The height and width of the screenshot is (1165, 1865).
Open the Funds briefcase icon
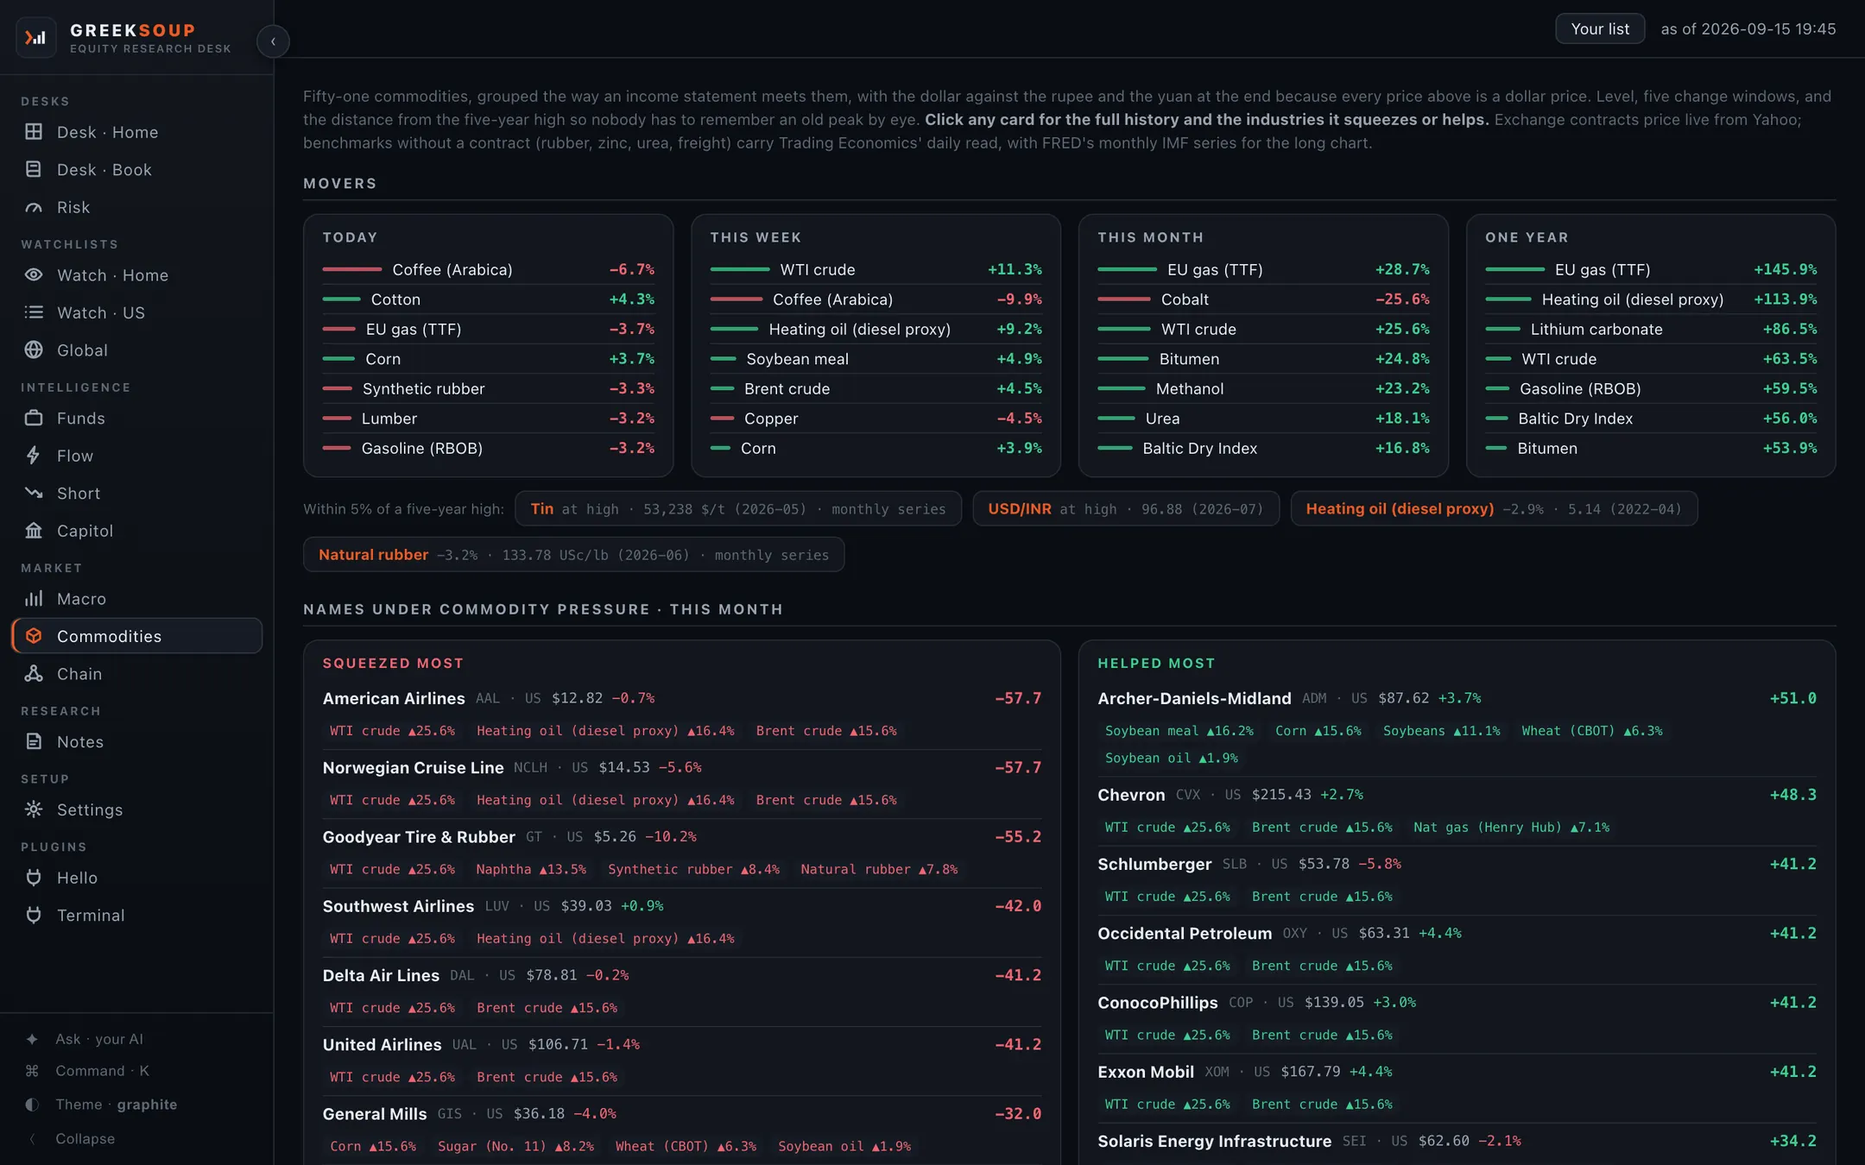pyautogui.click(x=34, y=419)
